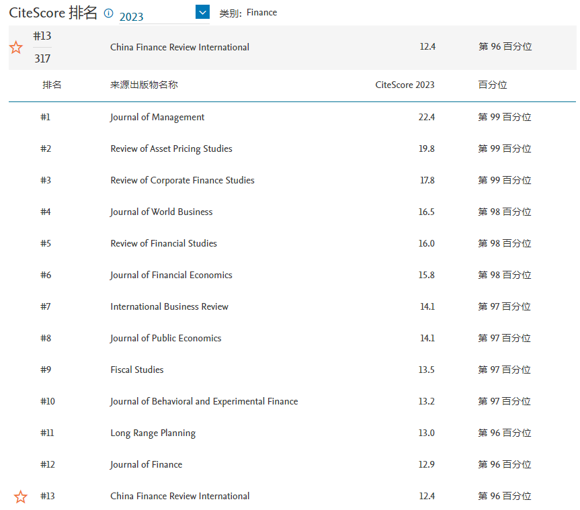Select Review of Financial Studies
This screenshot has width=580, height=510.
(163, 243)
